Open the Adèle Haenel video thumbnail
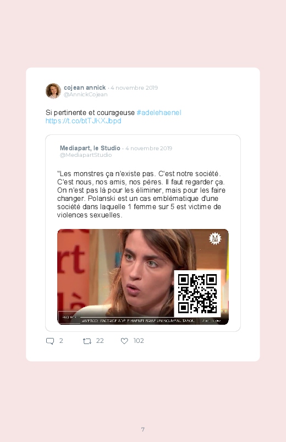 click(143, 277)
